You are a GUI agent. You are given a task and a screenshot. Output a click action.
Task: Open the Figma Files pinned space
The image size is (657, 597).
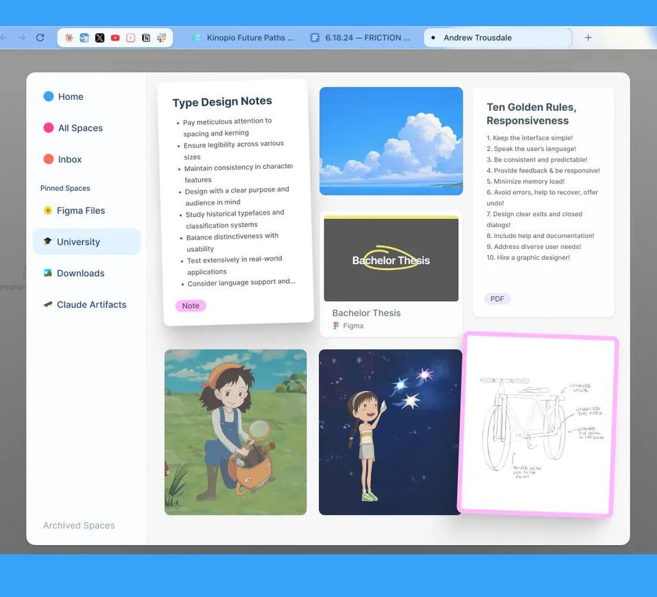[81, 211]
